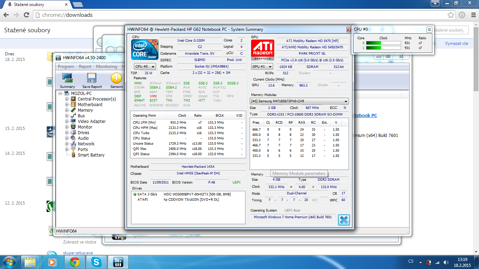Click the Save Report floppy icon
The image size is (479, 269).
coord(92,81)
